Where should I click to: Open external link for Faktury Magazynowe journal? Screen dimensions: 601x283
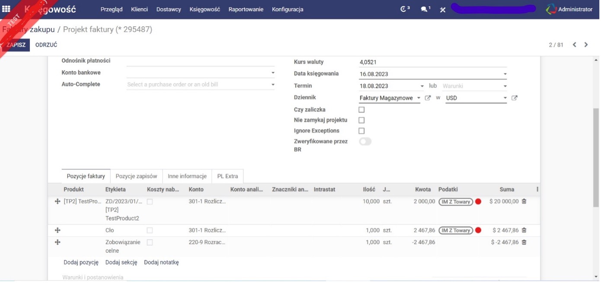[x=428, y=98]
